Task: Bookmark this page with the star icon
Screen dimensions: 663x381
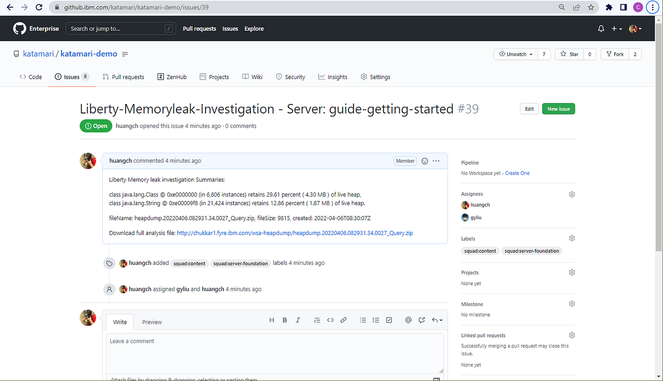Action: click(591, 7)
